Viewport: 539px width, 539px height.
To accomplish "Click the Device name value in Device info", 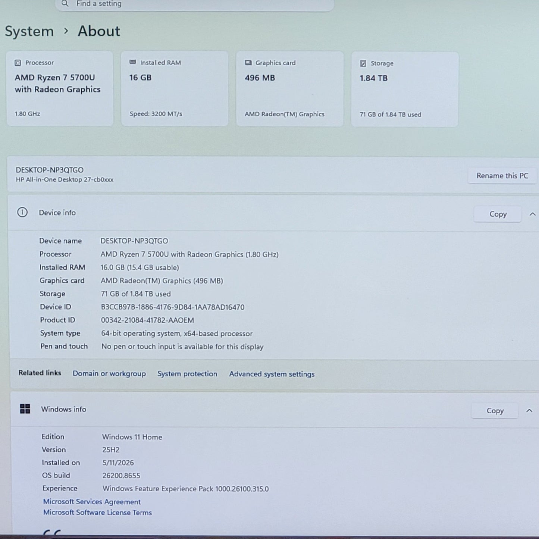I will tap(134, 241).
